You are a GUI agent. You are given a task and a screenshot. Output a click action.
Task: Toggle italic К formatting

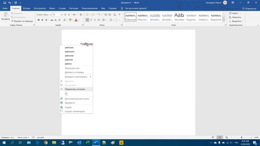[x=42, y=20]
